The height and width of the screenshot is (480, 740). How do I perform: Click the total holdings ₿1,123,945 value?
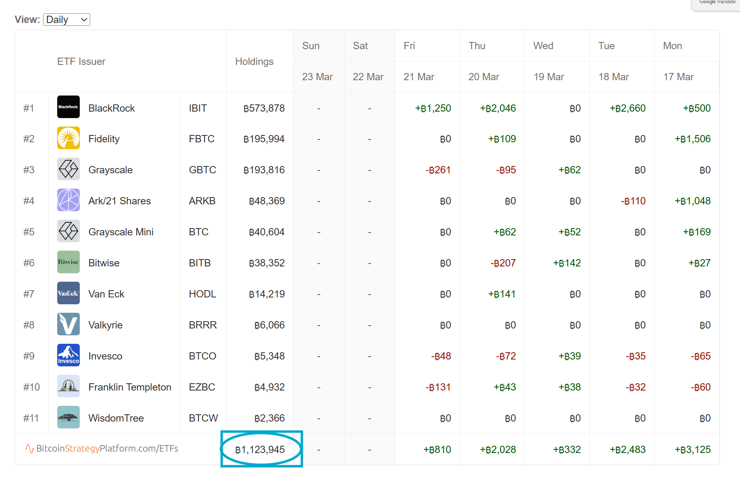[x=260, y=450]
